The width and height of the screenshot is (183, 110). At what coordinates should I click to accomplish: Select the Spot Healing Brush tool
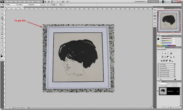(x=2, y=23)
